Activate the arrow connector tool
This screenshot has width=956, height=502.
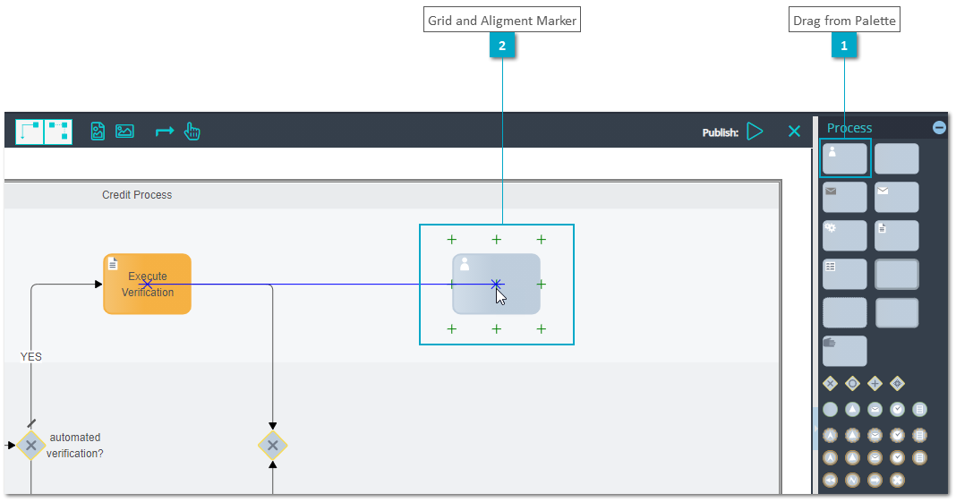coord(165,131)
